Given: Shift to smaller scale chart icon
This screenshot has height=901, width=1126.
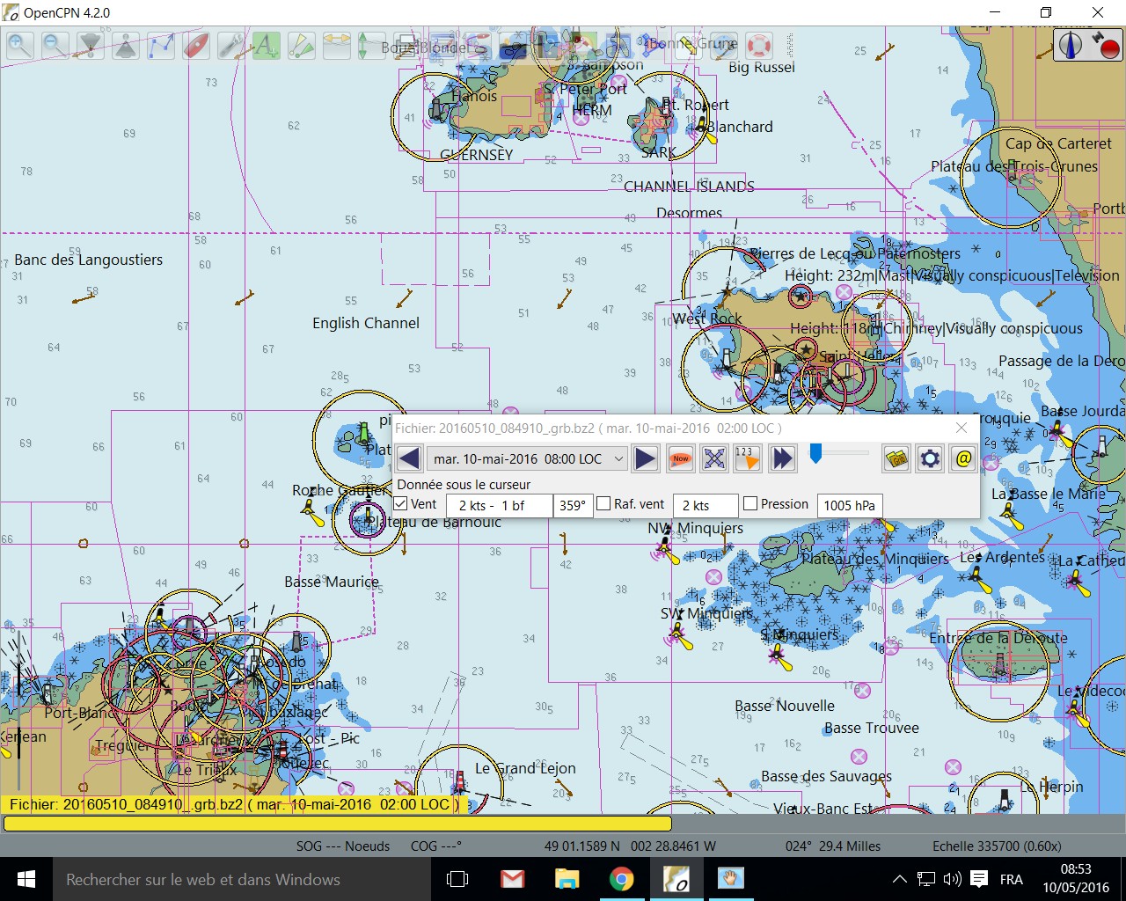Looking at the screenshot, I should [126, 45].
